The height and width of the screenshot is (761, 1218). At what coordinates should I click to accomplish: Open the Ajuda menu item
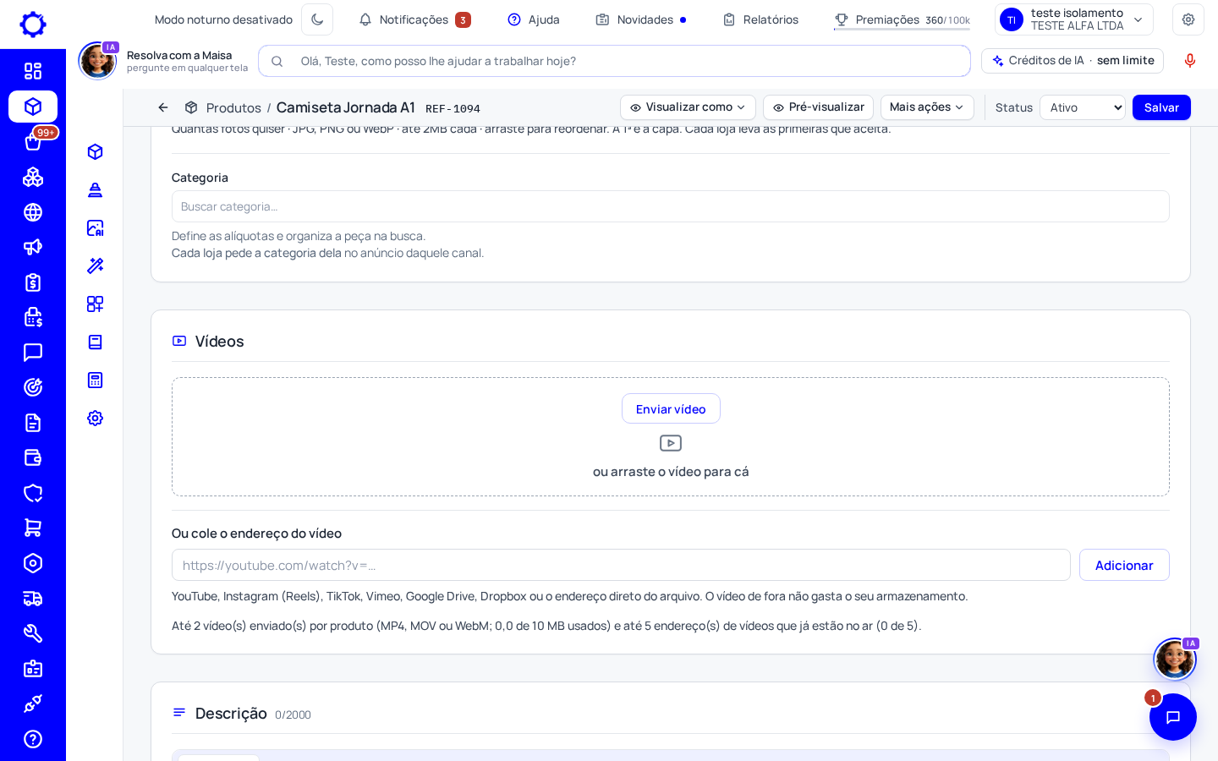(534, 19)
